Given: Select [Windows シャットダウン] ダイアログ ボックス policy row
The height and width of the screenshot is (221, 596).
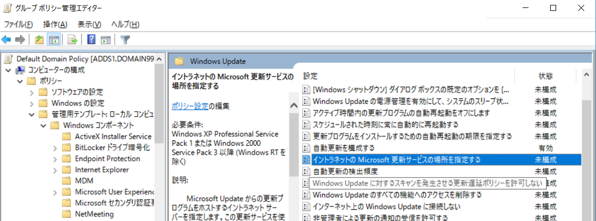Looking at the screenshot, I should [x=411, y=89].
